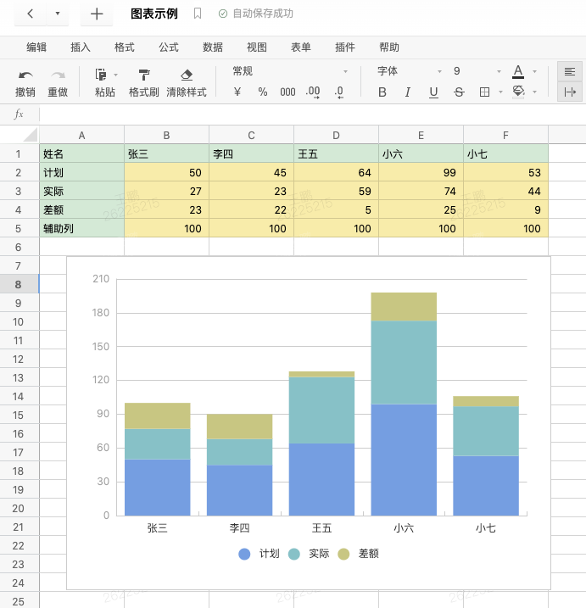Open the 表单 menu
Image resolution: width=586 pixels, height=608 pixels.
pos(301,47)
